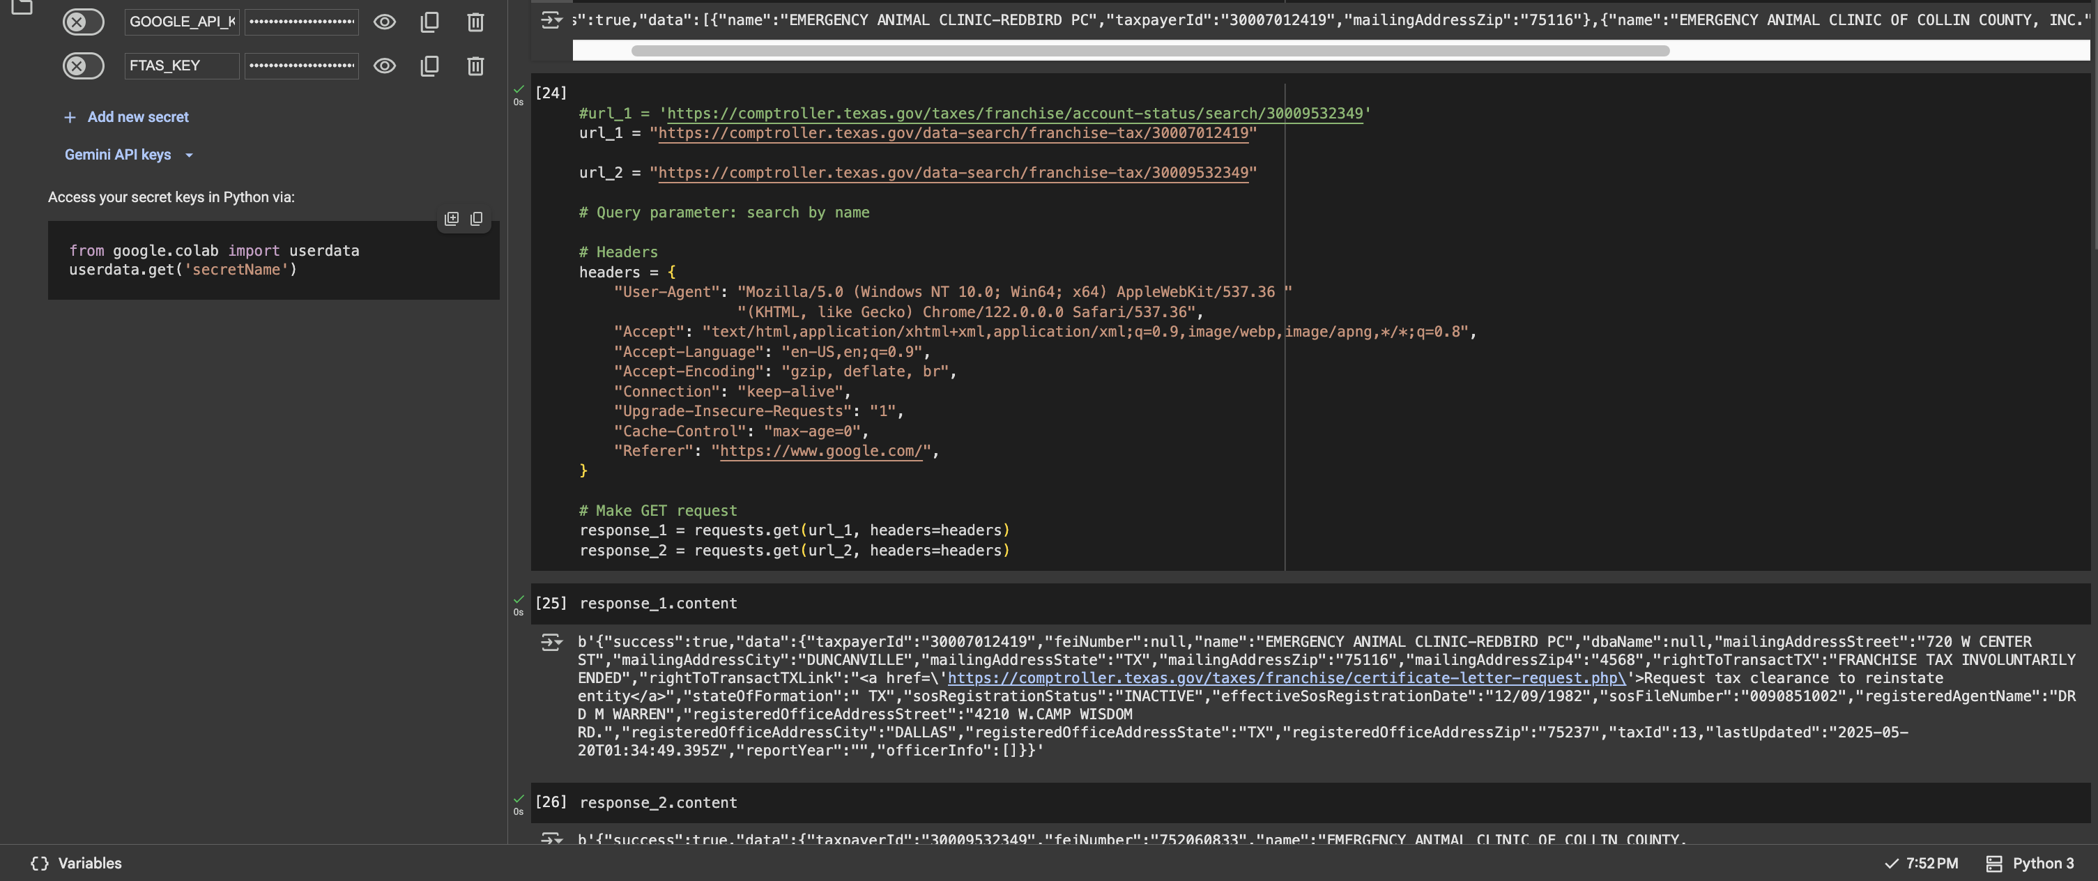Toggle notebook access for FTAS_KEY secret

83,66
